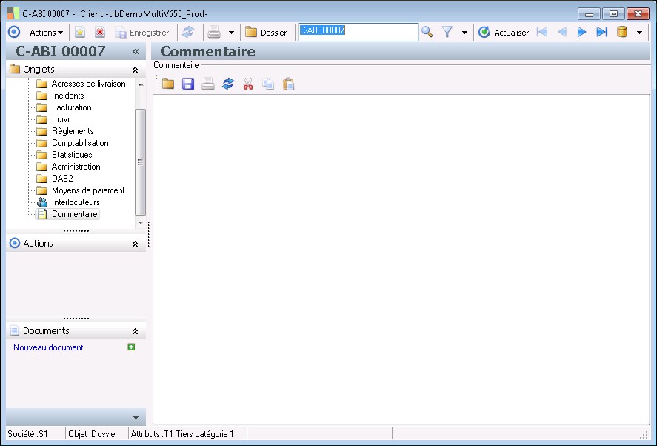Click the left panel bottom down arrow
Viewport: 657px width, 446px height.
coord(136,418)
